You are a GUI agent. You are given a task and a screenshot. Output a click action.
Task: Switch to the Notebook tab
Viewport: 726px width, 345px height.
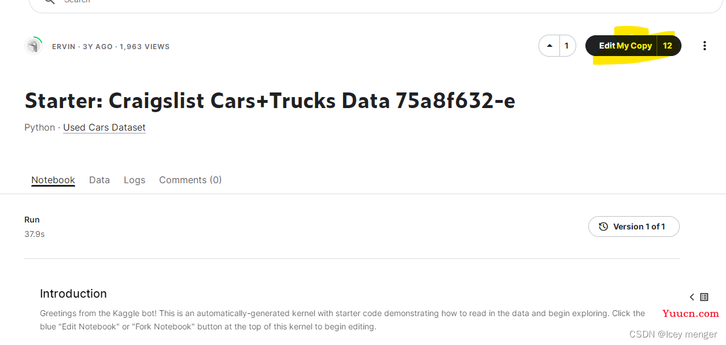coord(53,180)
